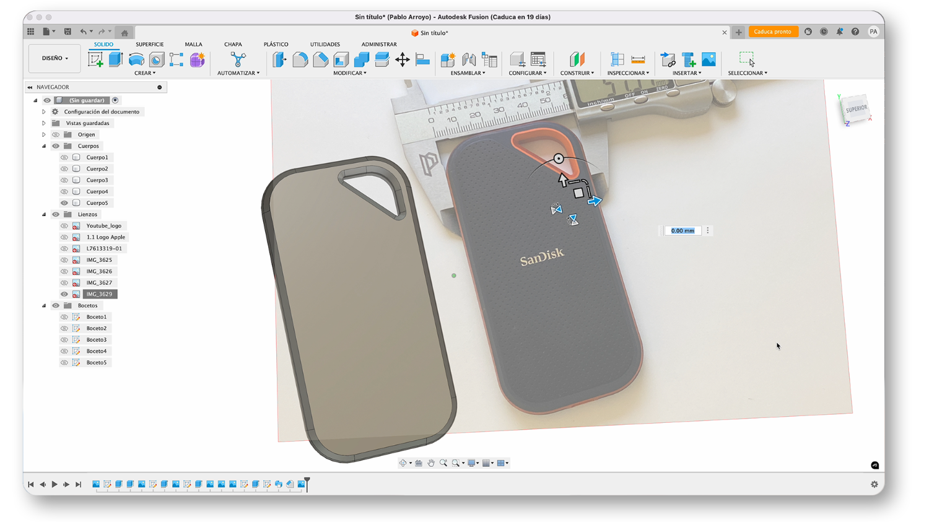The height and width of the screenshot is (522, 929).
Task: Choose the Revolve tool
Action: (x=136, y=59)
